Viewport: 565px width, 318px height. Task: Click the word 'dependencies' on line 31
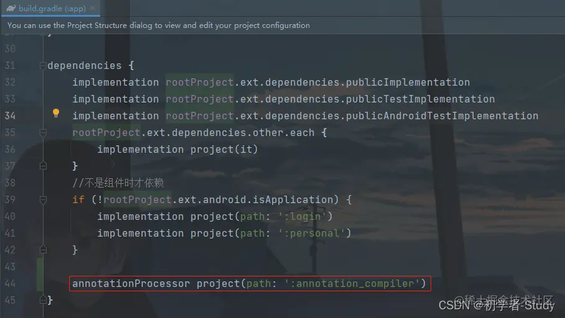coord(85,65)
